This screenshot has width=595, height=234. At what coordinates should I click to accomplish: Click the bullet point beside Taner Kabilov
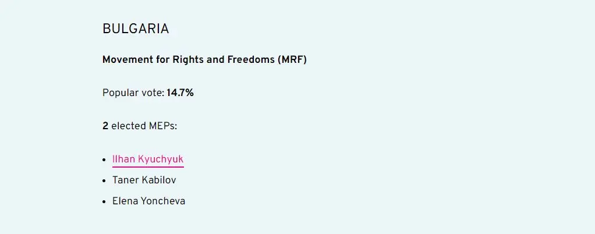[105, 180]
